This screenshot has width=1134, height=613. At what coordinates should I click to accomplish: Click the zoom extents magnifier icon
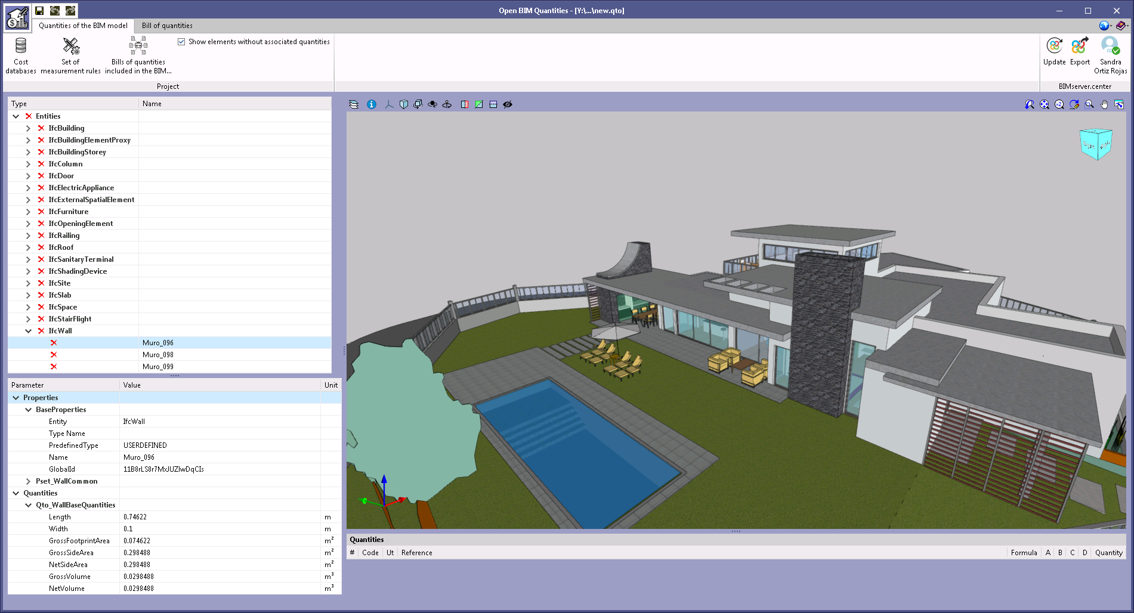[x=1045, y=104]
